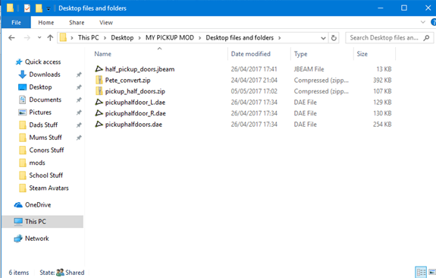
Task: Select 'MY PICKUP MOD' in address path
Action: [x=170, y=38]
